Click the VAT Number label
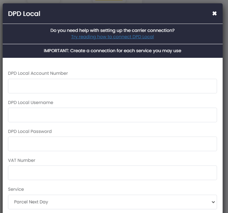The width and height of the screenshot is (228, 213). click(22, 160)
